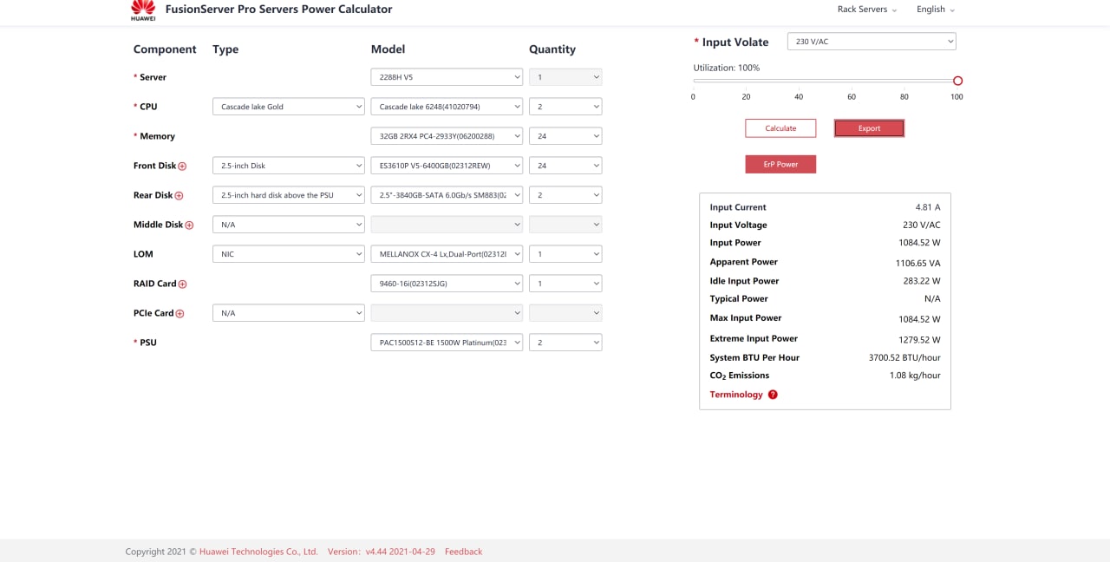Click the disabled PCIe Card model dropdown
1110x562 pixels.
(x=447, y=313)
